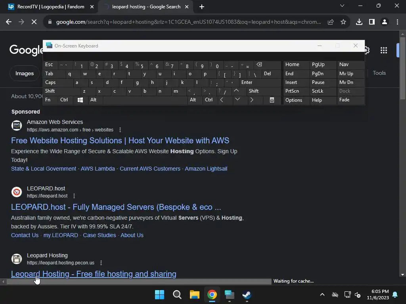Click the Tab key
This screenshot has height=304, width=406.
pyautogui.click(x=54, y=74)
